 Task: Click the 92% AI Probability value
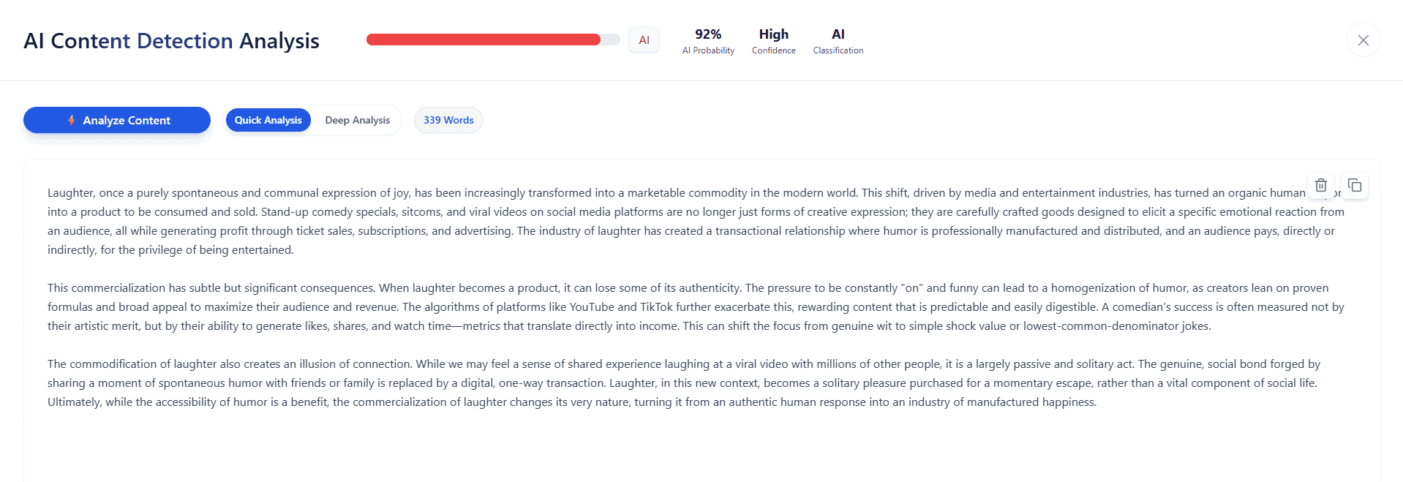(708, 34)
